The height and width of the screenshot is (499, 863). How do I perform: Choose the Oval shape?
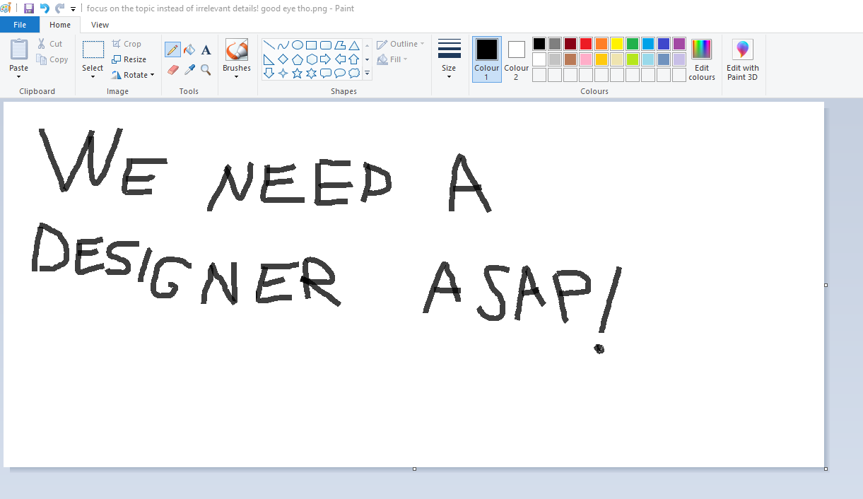tap(298, 45)
